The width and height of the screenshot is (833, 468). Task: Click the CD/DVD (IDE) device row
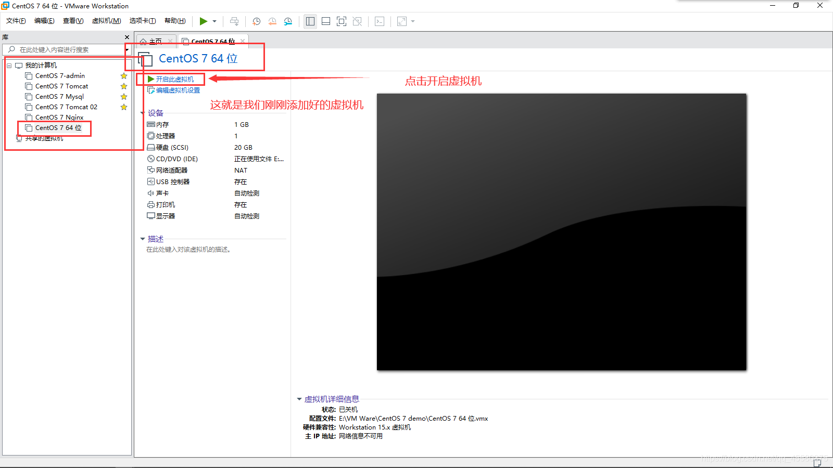click(x=216, y=159)
